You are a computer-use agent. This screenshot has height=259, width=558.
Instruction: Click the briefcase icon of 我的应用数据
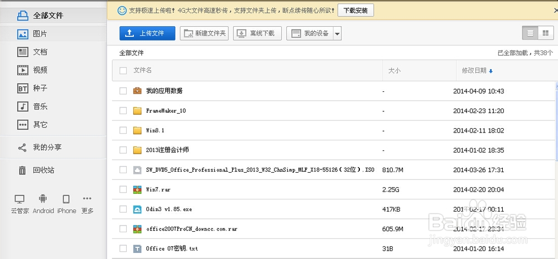click(x=137, y=91)
